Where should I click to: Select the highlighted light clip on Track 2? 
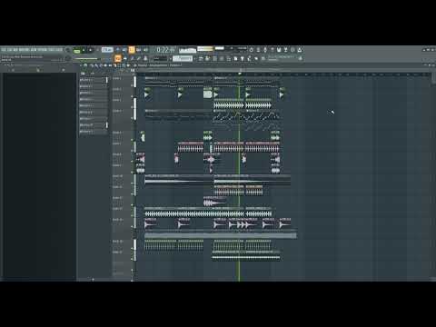[207, 93]
